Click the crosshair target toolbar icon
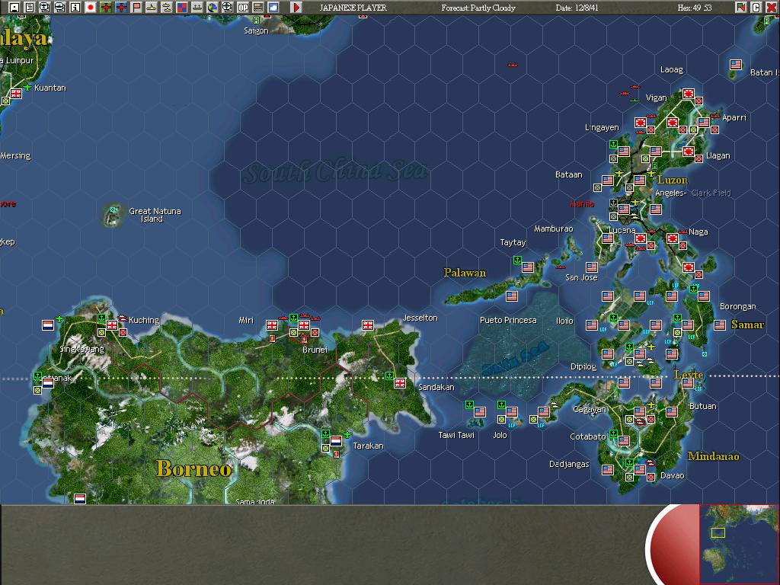The image size is (780, 585). tap(227, 8)
